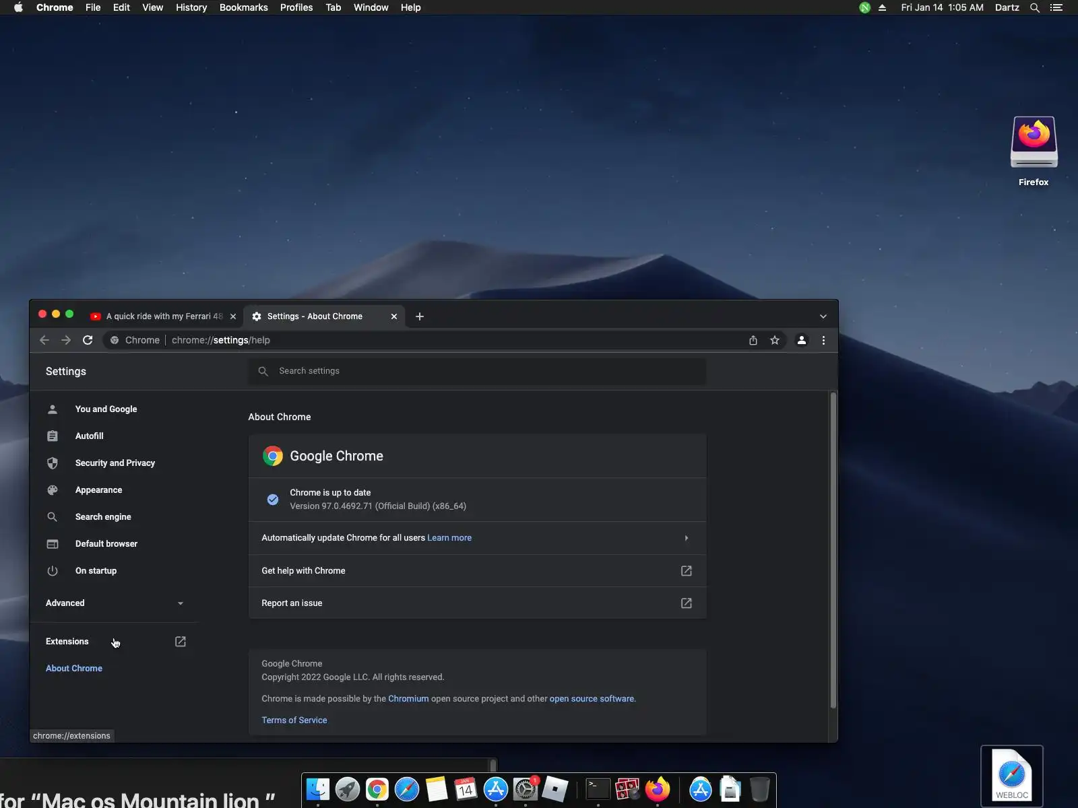Expand the Advanced settings section
This screenshot has height=808, width=1078.
tap(115, 603)
